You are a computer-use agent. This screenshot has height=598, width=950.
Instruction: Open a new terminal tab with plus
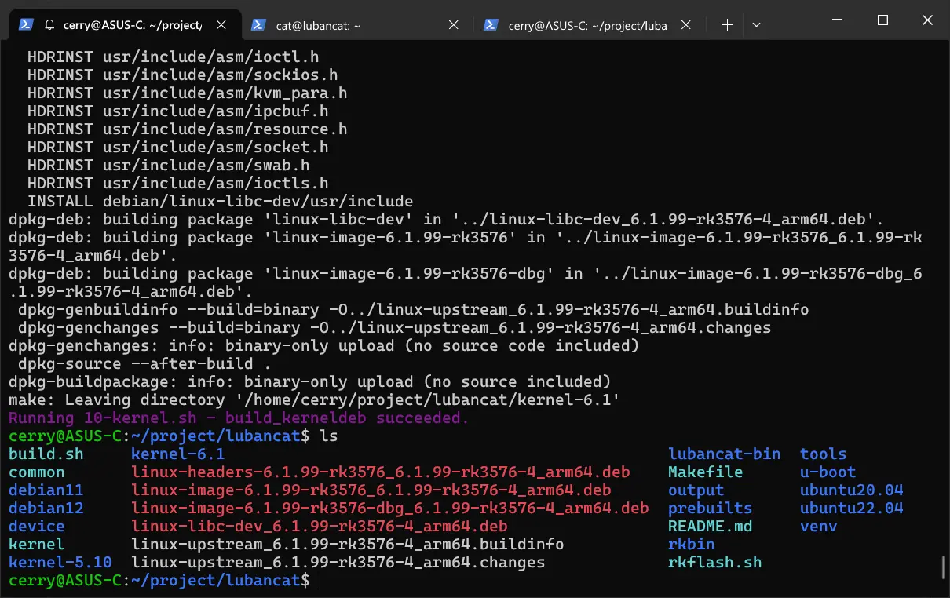pos(727,25)
